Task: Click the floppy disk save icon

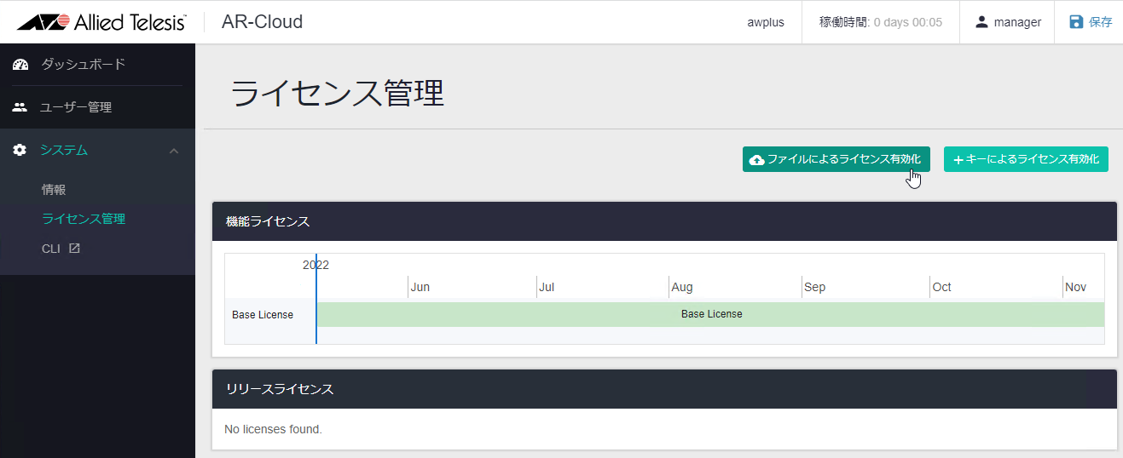Action: click(x=1076, y=22)
